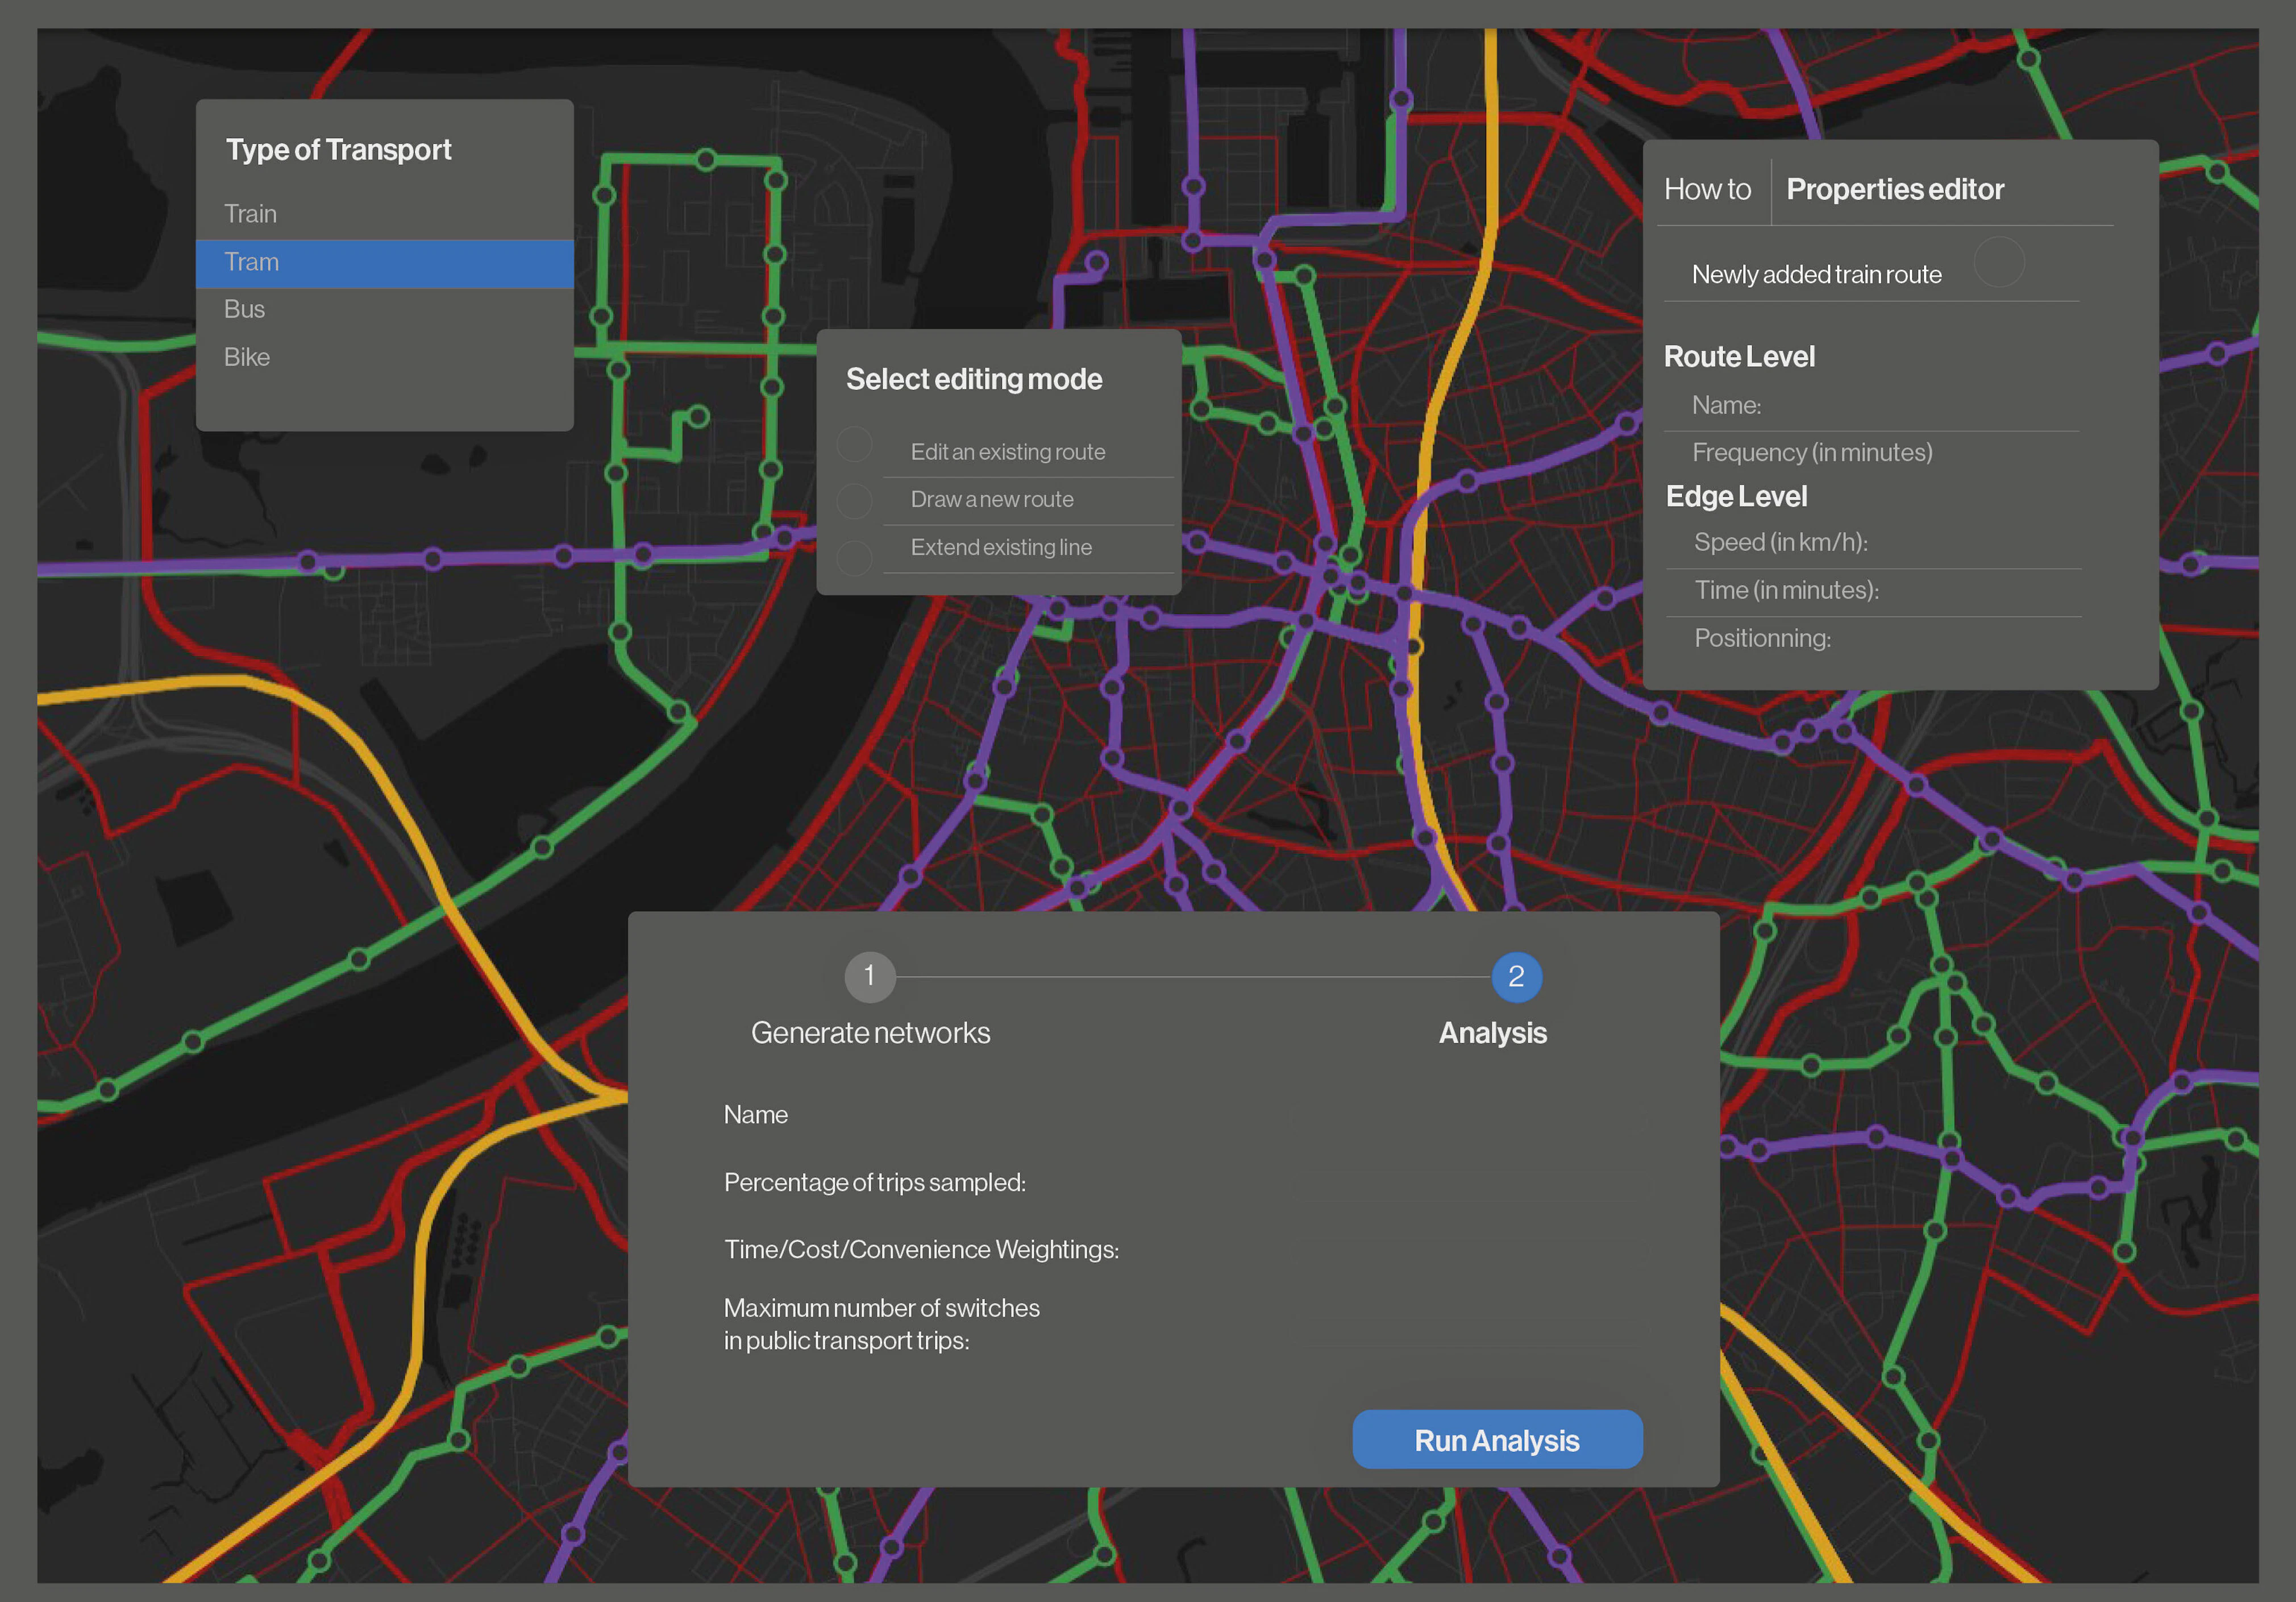
Task: Click the bold 'Analysis' step label
Action: click(1492, 1033)
